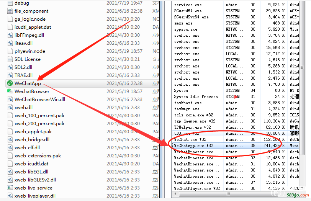Click the file_component XML file icon
Viewport: 311px width, 201px height.
click(10, 11)
